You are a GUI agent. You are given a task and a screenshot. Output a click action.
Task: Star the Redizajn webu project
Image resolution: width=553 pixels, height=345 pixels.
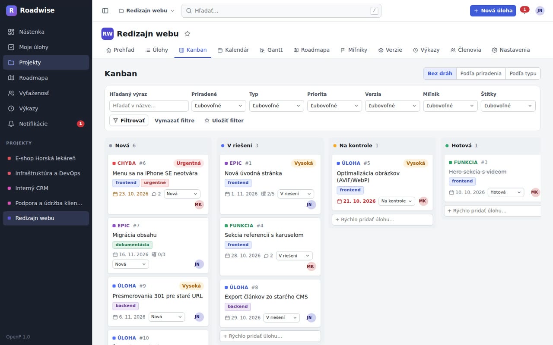(x=188, y=34)
